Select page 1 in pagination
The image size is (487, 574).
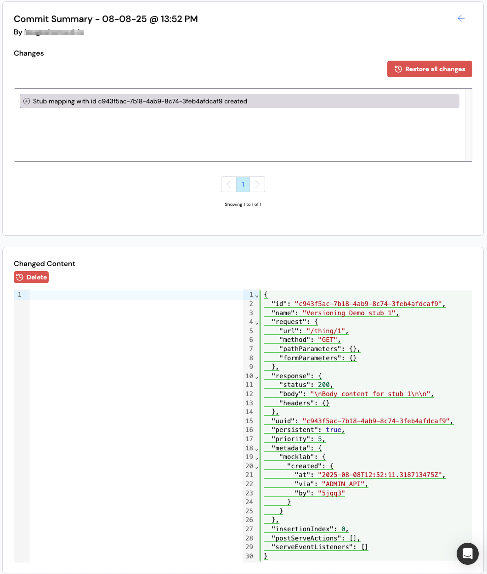[243, 184]
